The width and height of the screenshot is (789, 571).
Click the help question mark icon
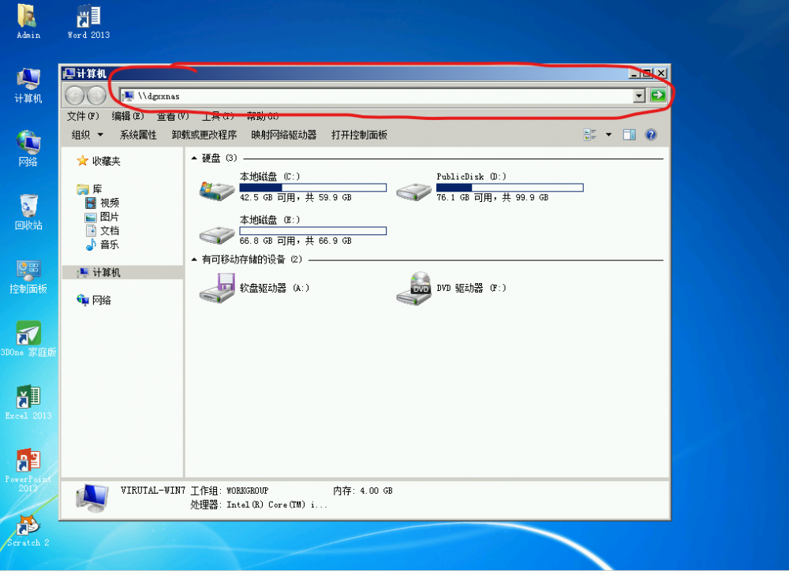pos(651,135)
